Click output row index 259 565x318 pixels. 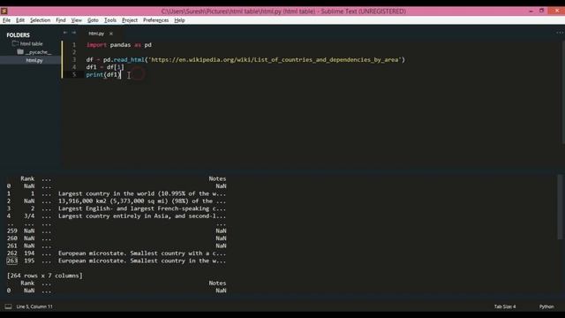point(11,231)
